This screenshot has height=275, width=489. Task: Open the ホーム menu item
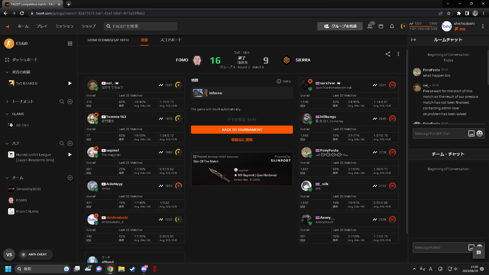click(x=23, y=26)
